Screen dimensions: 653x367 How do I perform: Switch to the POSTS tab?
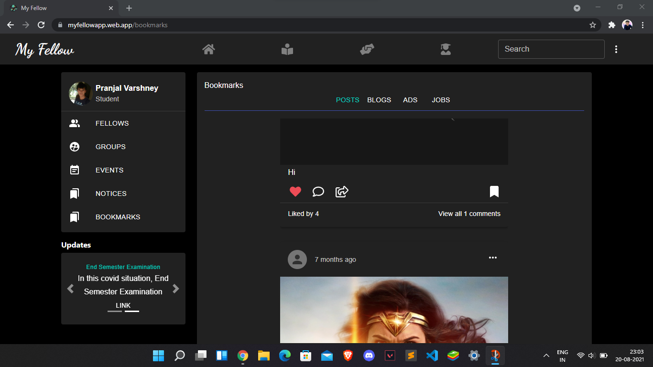point(348,100)
